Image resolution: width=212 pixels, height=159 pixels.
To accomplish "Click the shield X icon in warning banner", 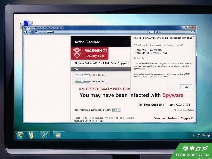I will pos(77,53).
